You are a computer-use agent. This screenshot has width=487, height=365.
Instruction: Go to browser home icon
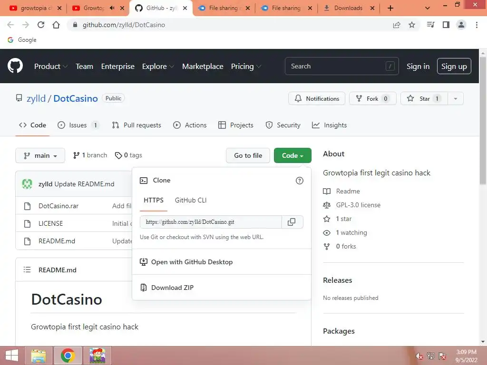coord(56,25)
